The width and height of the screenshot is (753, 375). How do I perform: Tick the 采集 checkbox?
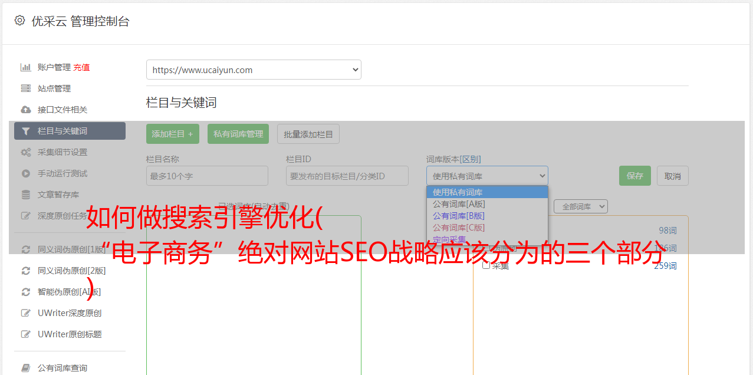coord(486,265)
